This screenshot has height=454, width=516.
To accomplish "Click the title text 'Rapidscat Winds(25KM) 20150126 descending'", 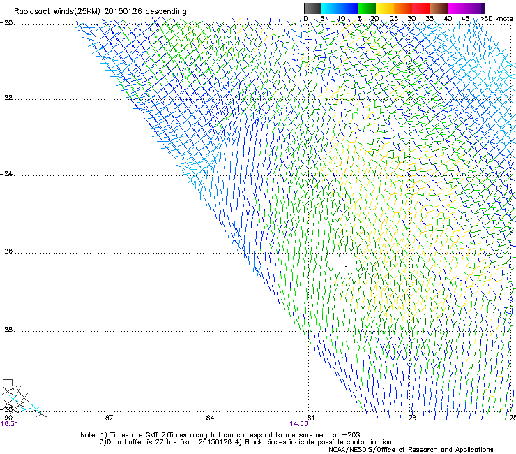I will tap(100, 12).
